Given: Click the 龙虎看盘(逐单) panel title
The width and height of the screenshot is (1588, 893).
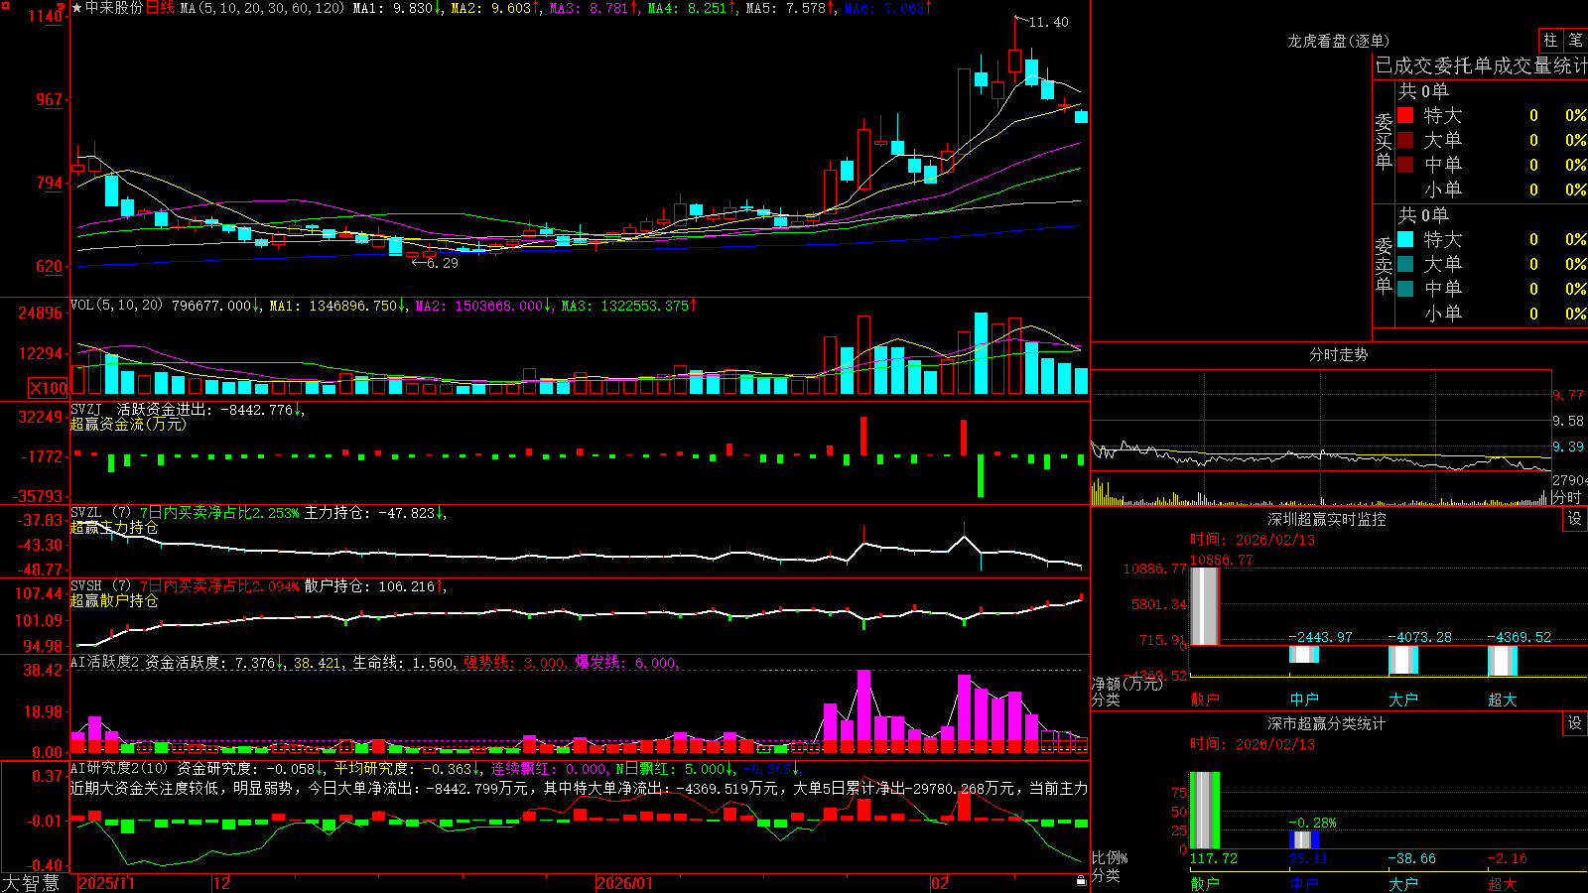Looking at the screenshot, I should pyautogui.click(x=1338, y=41).
